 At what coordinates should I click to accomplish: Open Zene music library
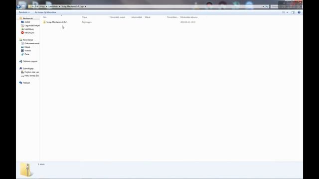pos(26,54)
